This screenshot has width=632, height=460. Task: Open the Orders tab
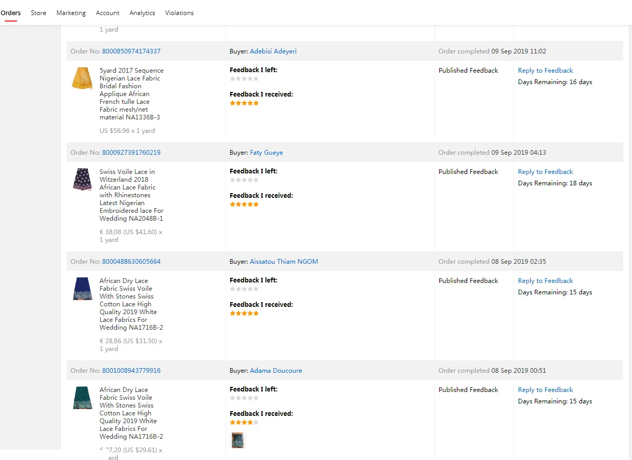[11, 13]
